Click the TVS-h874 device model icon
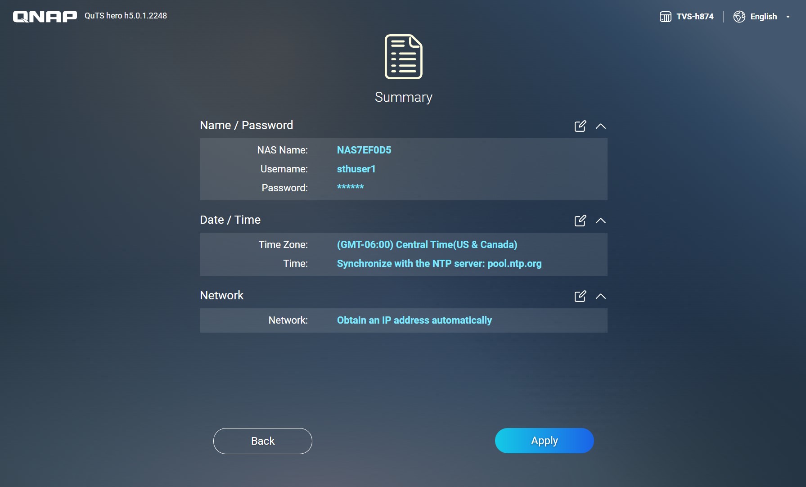This screenshot has height=487, width=806. coord(665,17)
